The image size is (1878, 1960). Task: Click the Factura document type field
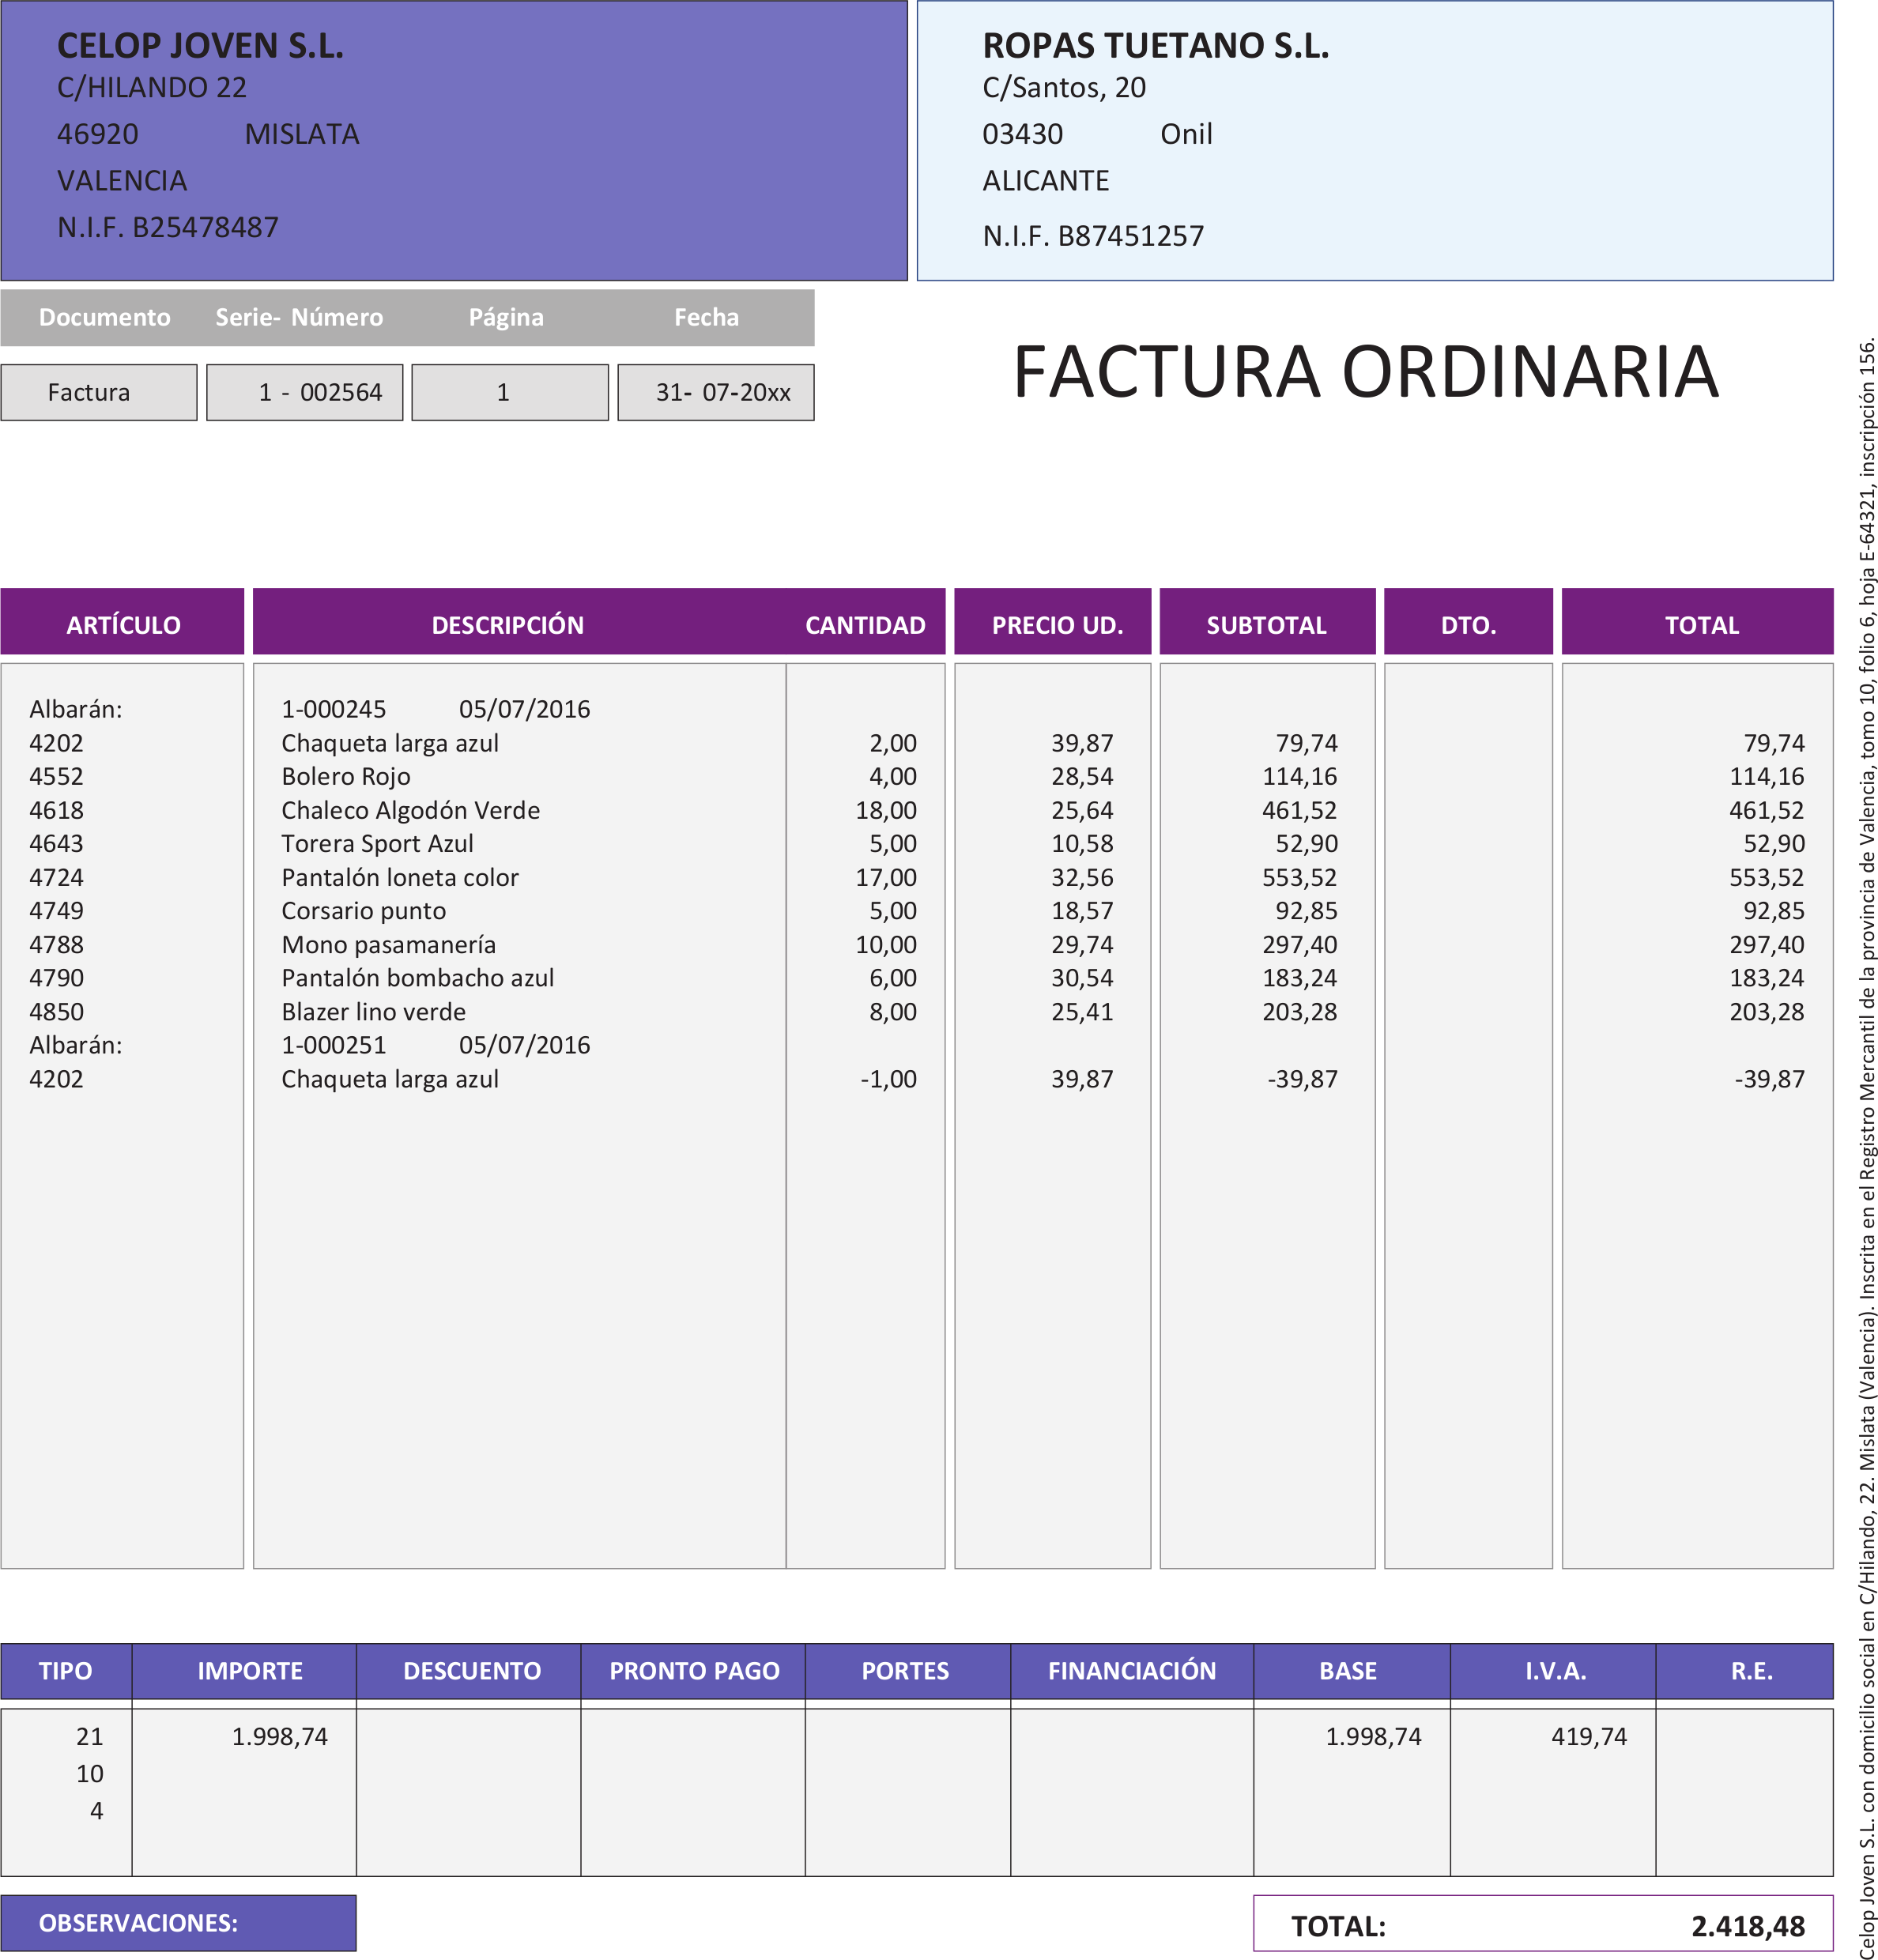pos(98,392)
